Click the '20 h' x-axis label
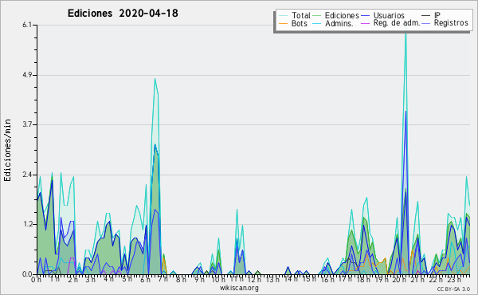The image size is (478, 295). point(399,280)
